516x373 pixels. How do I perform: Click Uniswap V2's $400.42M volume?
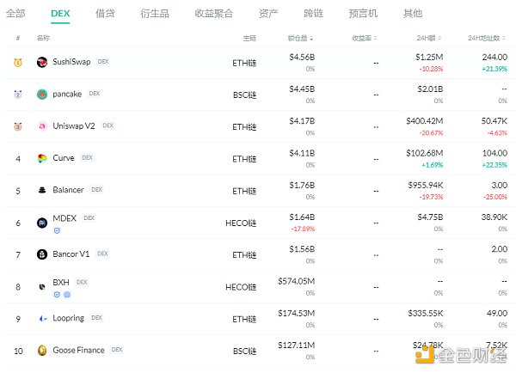(425, 121)
